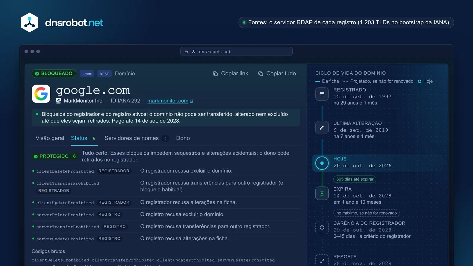Viewport: 473px width, 266px height.
Task: Click serverTransferProhibited status code text
Action: point(68,227)
